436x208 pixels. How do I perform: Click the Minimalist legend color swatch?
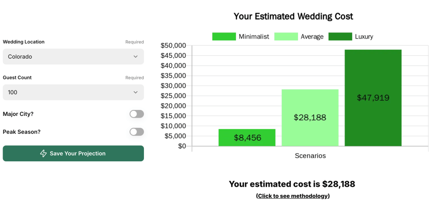click(x=224, y=37)
